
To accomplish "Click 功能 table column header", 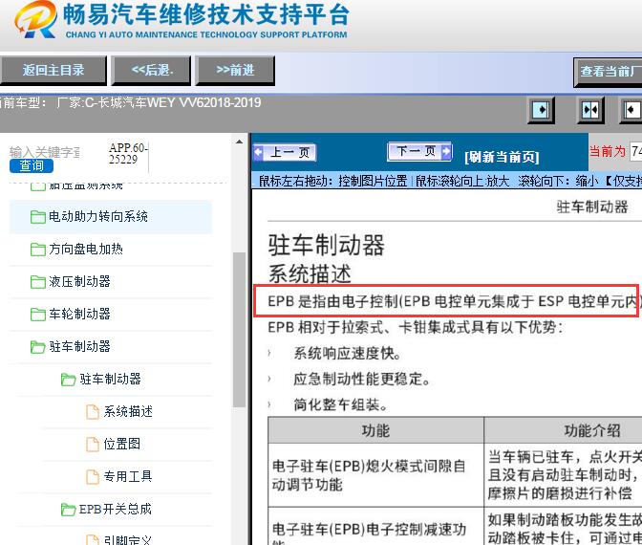I will click(x=375, y=430).
